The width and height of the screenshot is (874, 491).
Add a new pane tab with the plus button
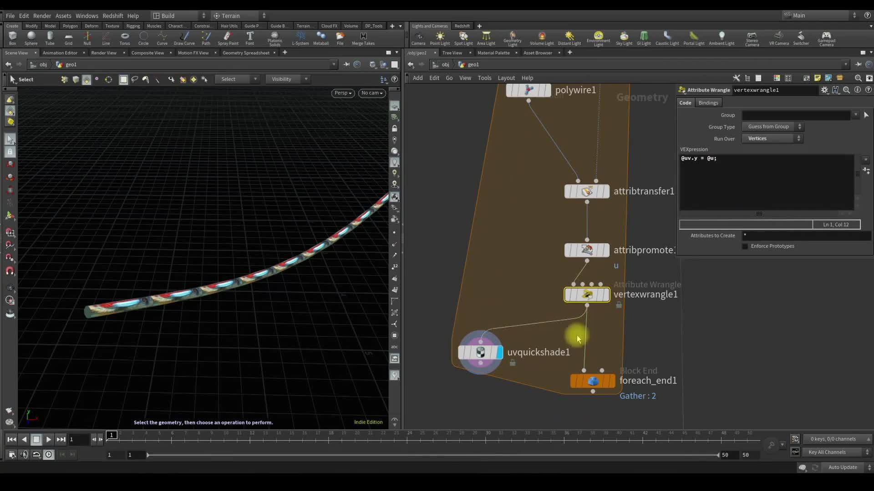pos(285,53)
